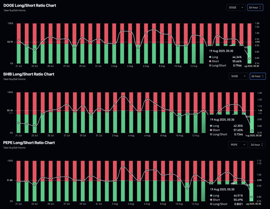Viewport: 270px width, 209px height.
Task: Toggle the Long series in DOGE tooltip legend
Action: [215, 57]
